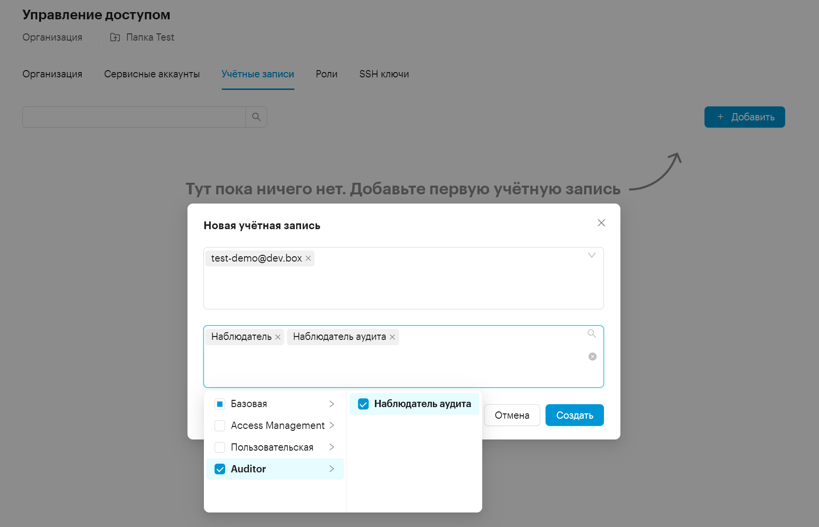Click into the page search input field
The width and height of the screenshot is (819, 527).
click(x=134, y=117)
